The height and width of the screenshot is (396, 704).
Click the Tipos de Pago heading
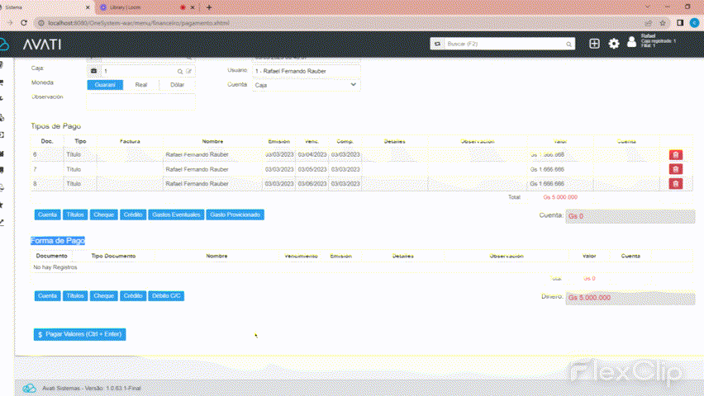click(55, 126)
